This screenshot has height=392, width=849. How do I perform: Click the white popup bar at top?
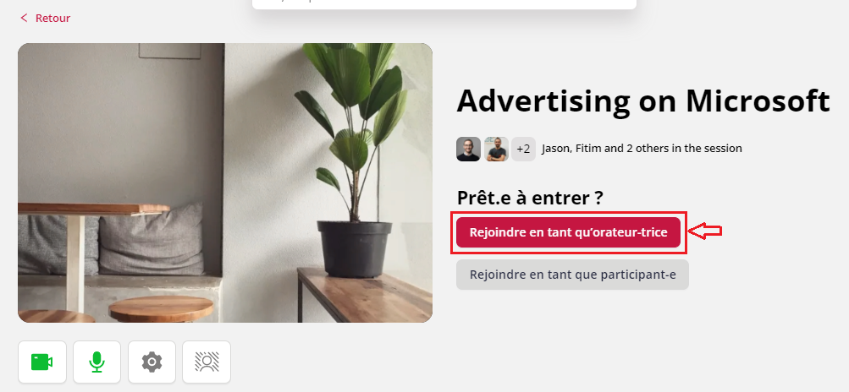[x=444, y=4]
